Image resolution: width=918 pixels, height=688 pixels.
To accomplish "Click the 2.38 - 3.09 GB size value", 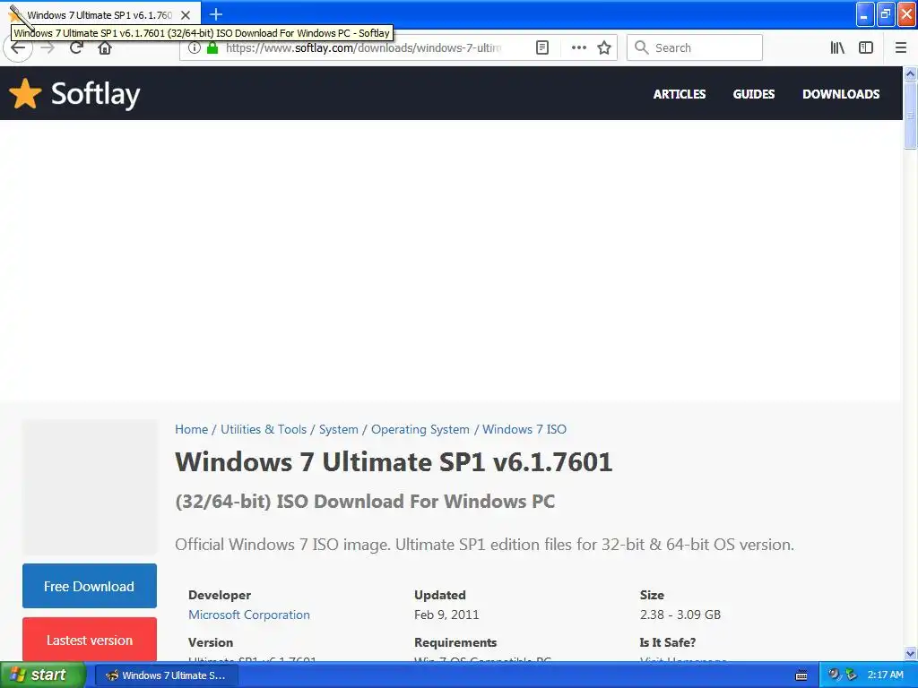I will click(x=680, y=615).
